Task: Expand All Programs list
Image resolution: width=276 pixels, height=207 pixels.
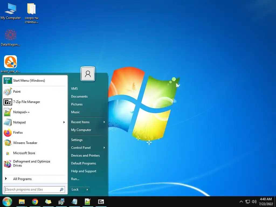Action: point(35,179)
